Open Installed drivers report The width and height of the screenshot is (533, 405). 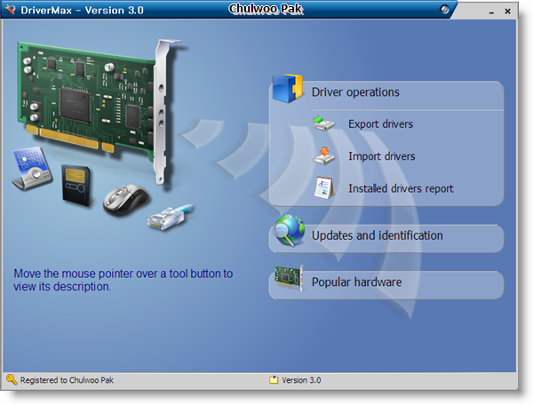[x=401, y=188]
